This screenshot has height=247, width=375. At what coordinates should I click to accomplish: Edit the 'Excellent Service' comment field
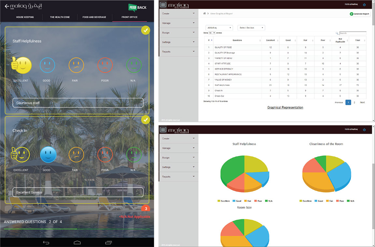coord(78,192)
